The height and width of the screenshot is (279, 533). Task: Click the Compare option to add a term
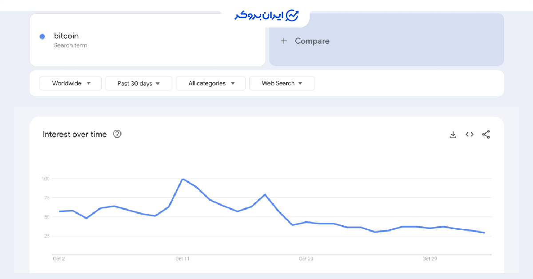tap(312, 41)
